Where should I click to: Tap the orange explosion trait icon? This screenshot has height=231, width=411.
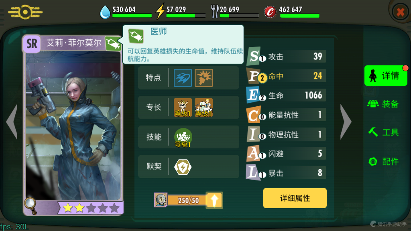(x=203, y=78)
